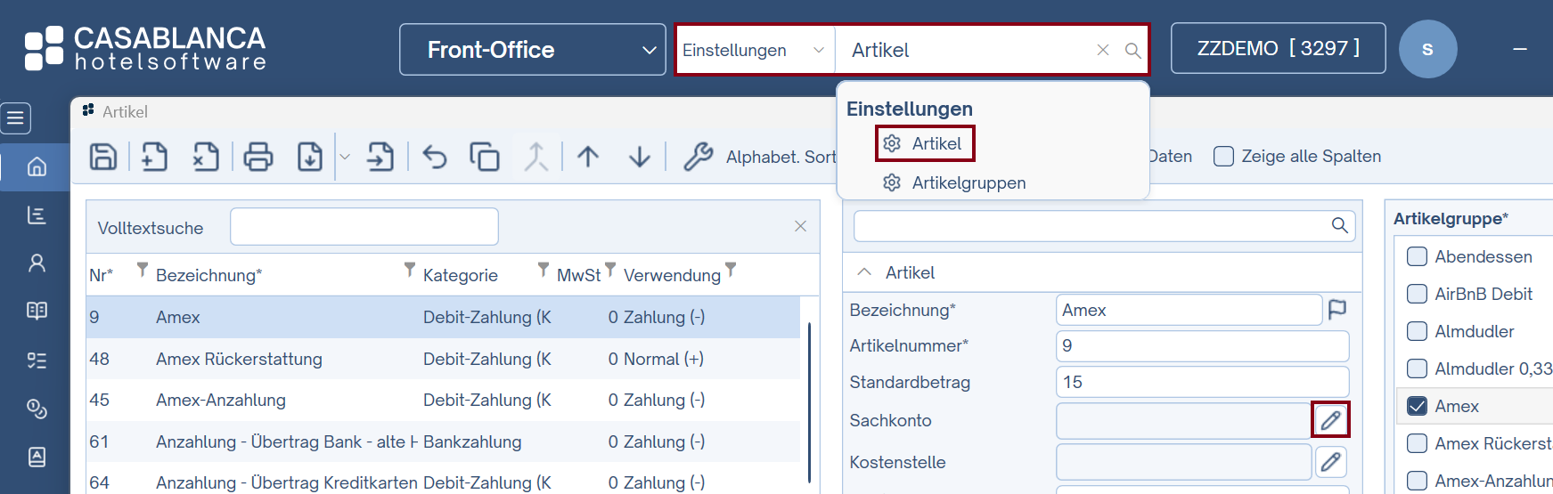Check the AirBnB Debit article group
This screenshot has height=494, width=1553.
pyautogui.click(x=1417, y=294)
